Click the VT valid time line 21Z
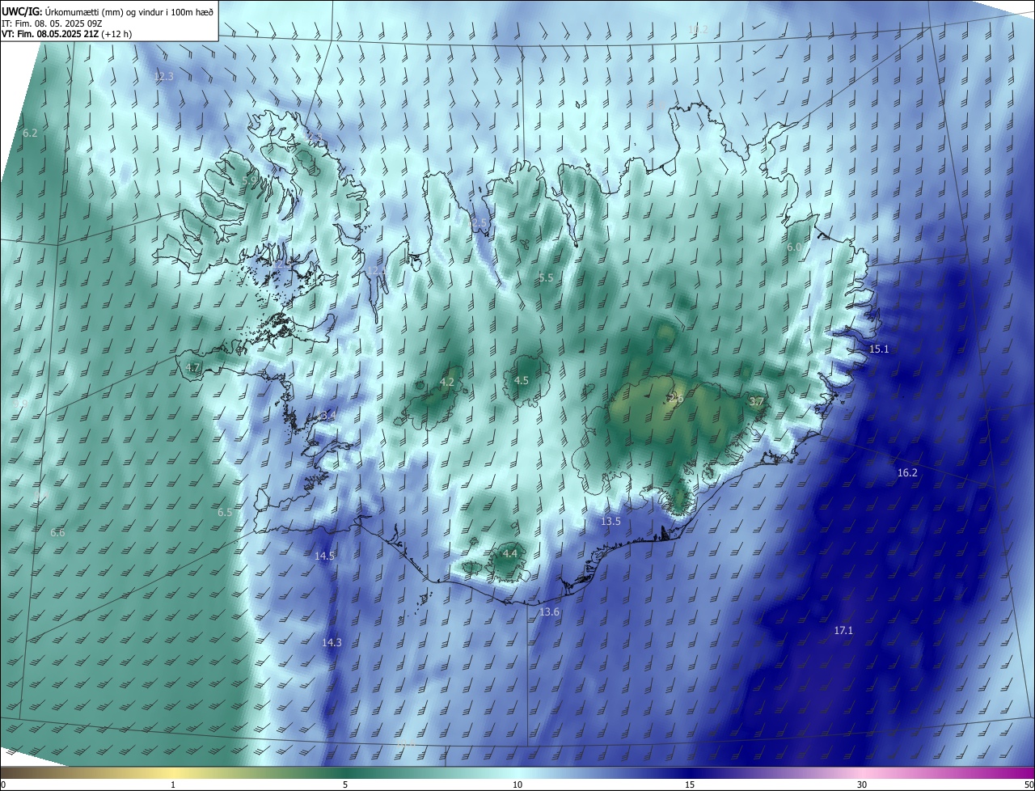The width and height of the screenshot is (1035, 791). pos(67,34)
